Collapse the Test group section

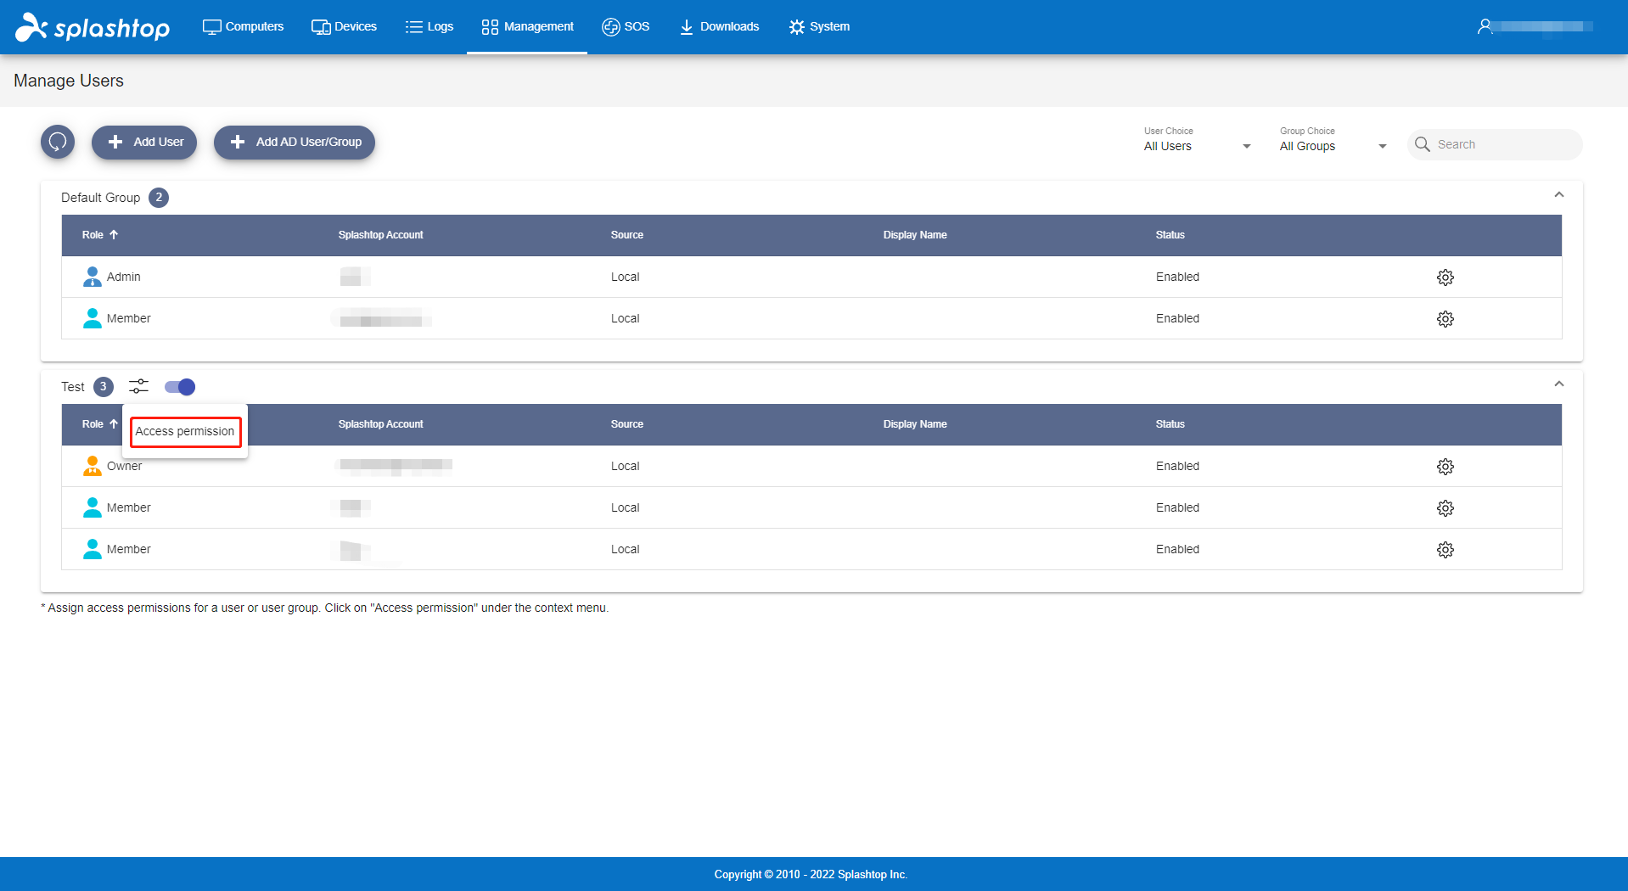coord(1558,384)
